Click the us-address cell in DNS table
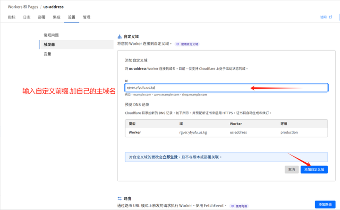This screenshot has width=340, height=210. pos(238,132)
